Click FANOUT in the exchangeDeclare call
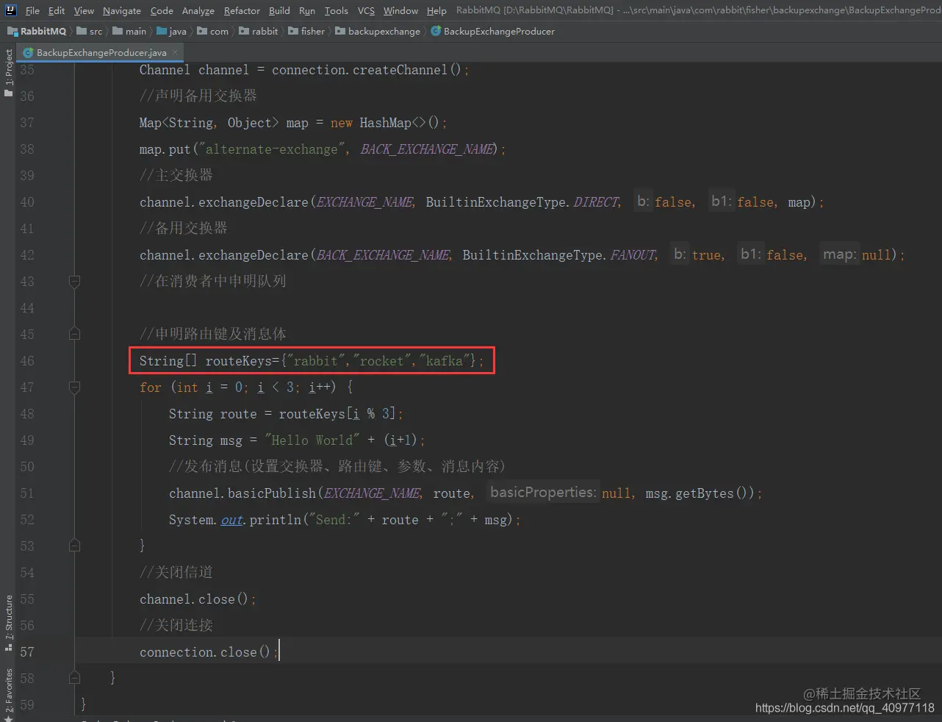942x722 pixels. click(x=633, y=255)
